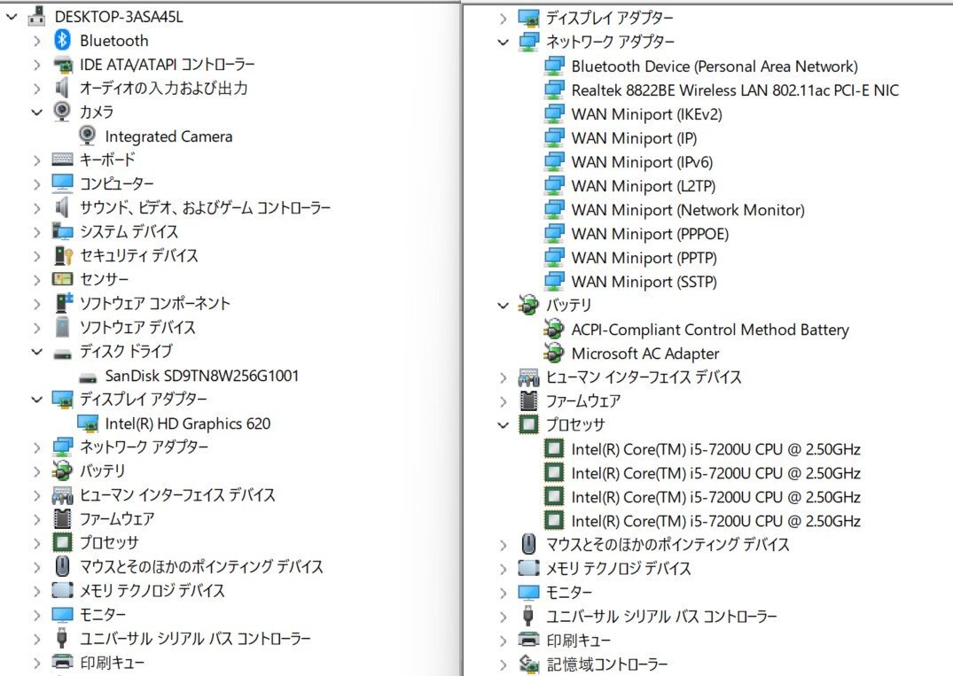Expand the 記憶域コントローラー category chevron

pyautogui.click(x=504, y=664)
